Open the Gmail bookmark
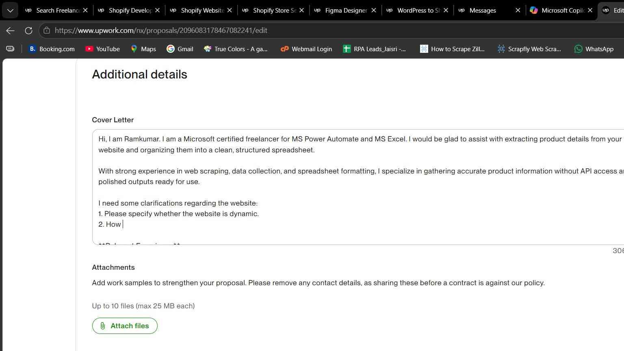This screenshot has height=351, width=624. (180, 49)
